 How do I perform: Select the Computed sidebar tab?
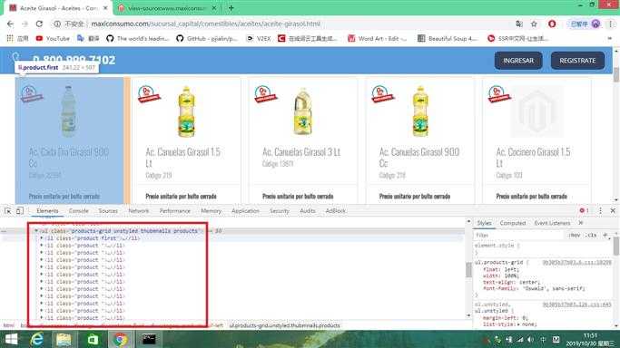(513, 223)
